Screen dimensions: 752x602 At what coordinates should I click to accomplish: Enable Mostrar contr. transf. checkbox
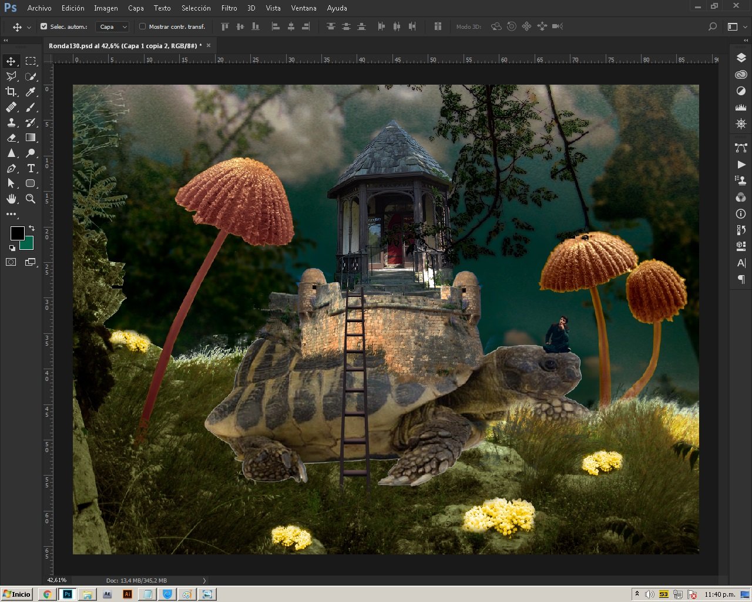point(142,26)
